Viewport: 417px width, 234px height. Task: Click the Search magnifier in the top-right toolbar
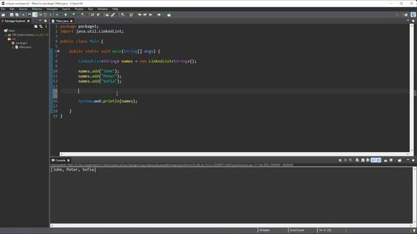click(x=397, y=15)
